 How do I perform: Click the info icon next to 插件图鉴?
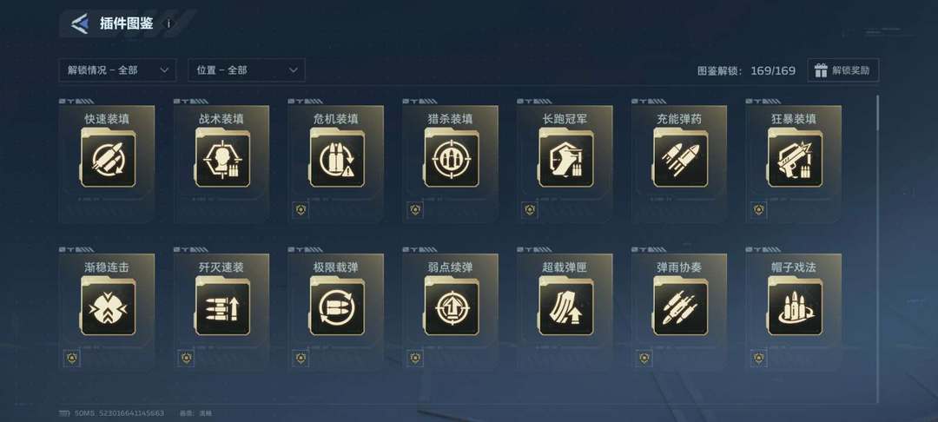(x=168, y=24)
